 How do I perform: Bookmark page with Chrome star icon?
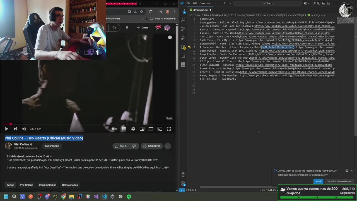pos(141,12)
